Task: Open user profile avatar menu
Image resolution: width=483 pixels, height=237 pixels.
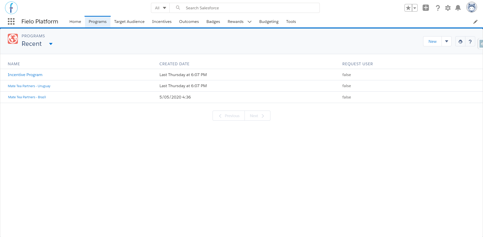Action: [471, 7]
